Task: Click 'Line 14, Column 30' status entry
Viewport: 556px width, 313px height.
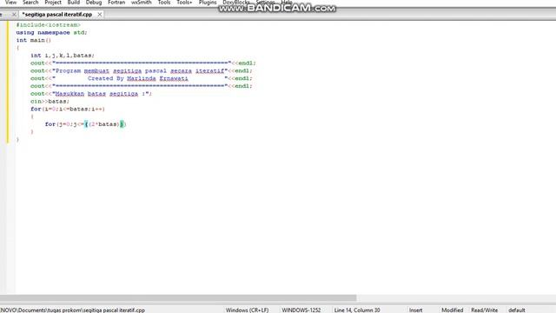Action: click(x=357, y=310)
